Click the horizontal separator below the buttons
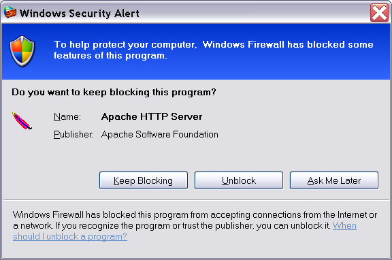392x260 pixels. click(196, 199)
